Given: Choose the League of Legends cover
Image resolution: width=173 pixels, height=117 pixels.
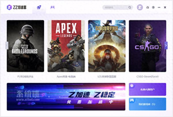Looking at the screenshot, I should tap(107, 46).
